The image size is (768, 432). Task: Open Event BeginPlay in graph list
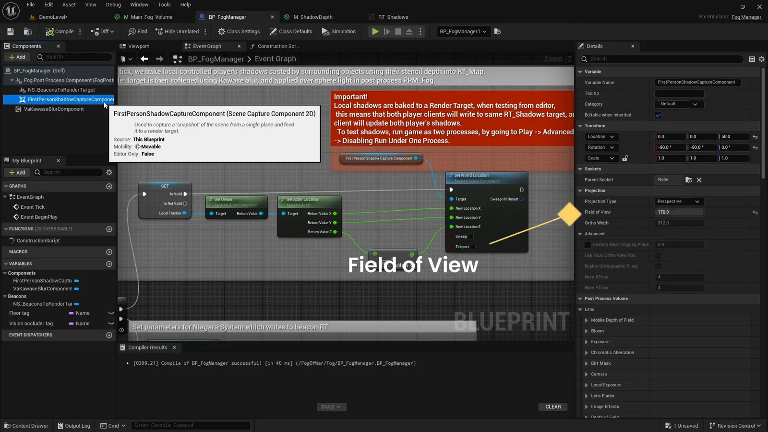pos(39,217)
